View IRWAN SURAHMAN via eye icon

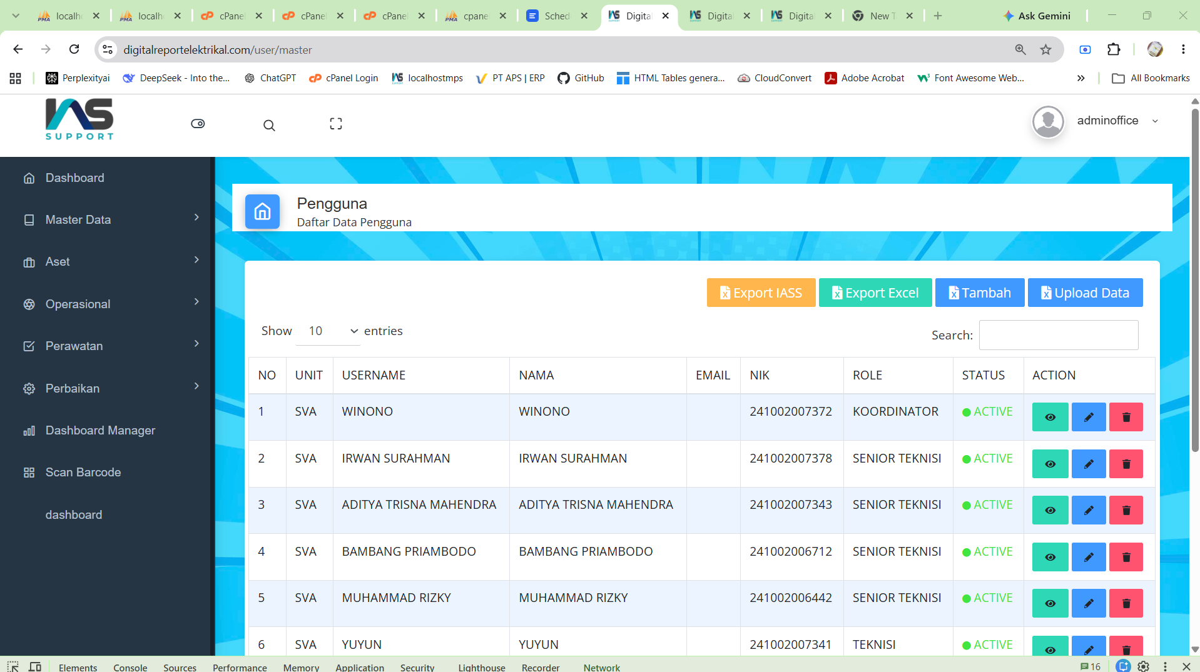tap(1050, 464)
